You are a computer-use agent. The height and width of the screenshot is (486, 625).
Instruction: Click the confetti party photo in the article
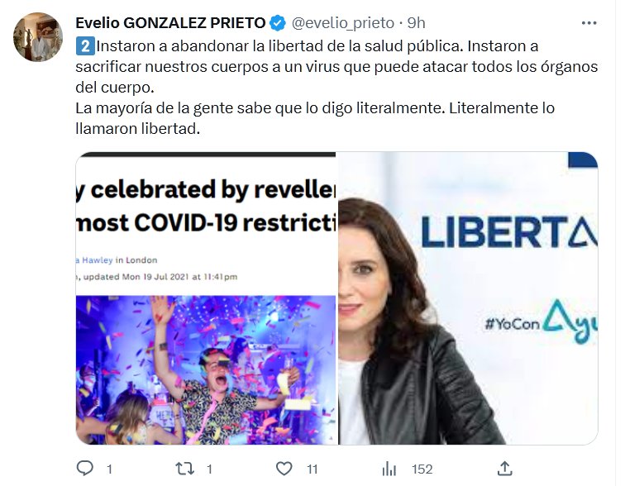(206, 370)
